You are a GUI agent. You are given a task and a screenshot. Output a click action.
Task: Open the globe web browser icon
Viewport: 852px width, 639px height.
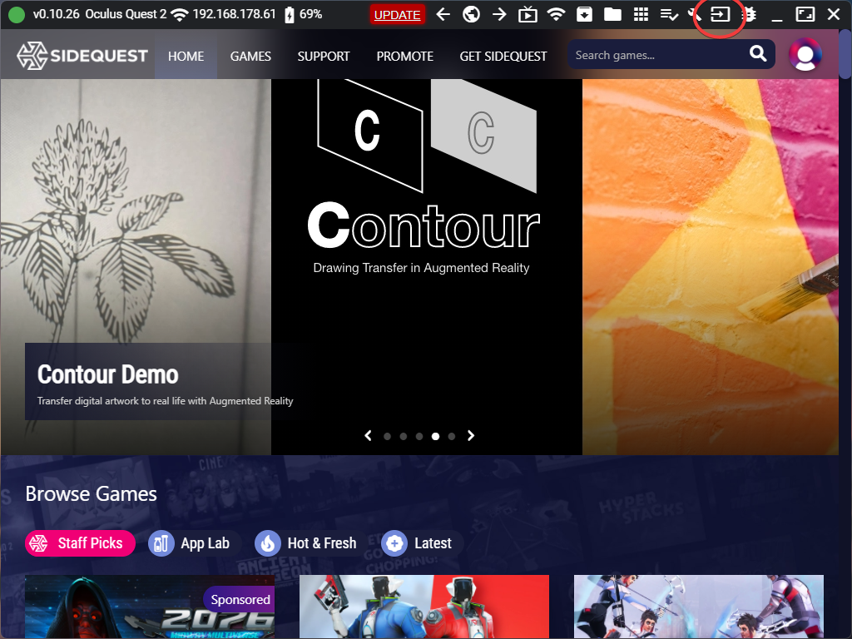(x=471, y=14)
